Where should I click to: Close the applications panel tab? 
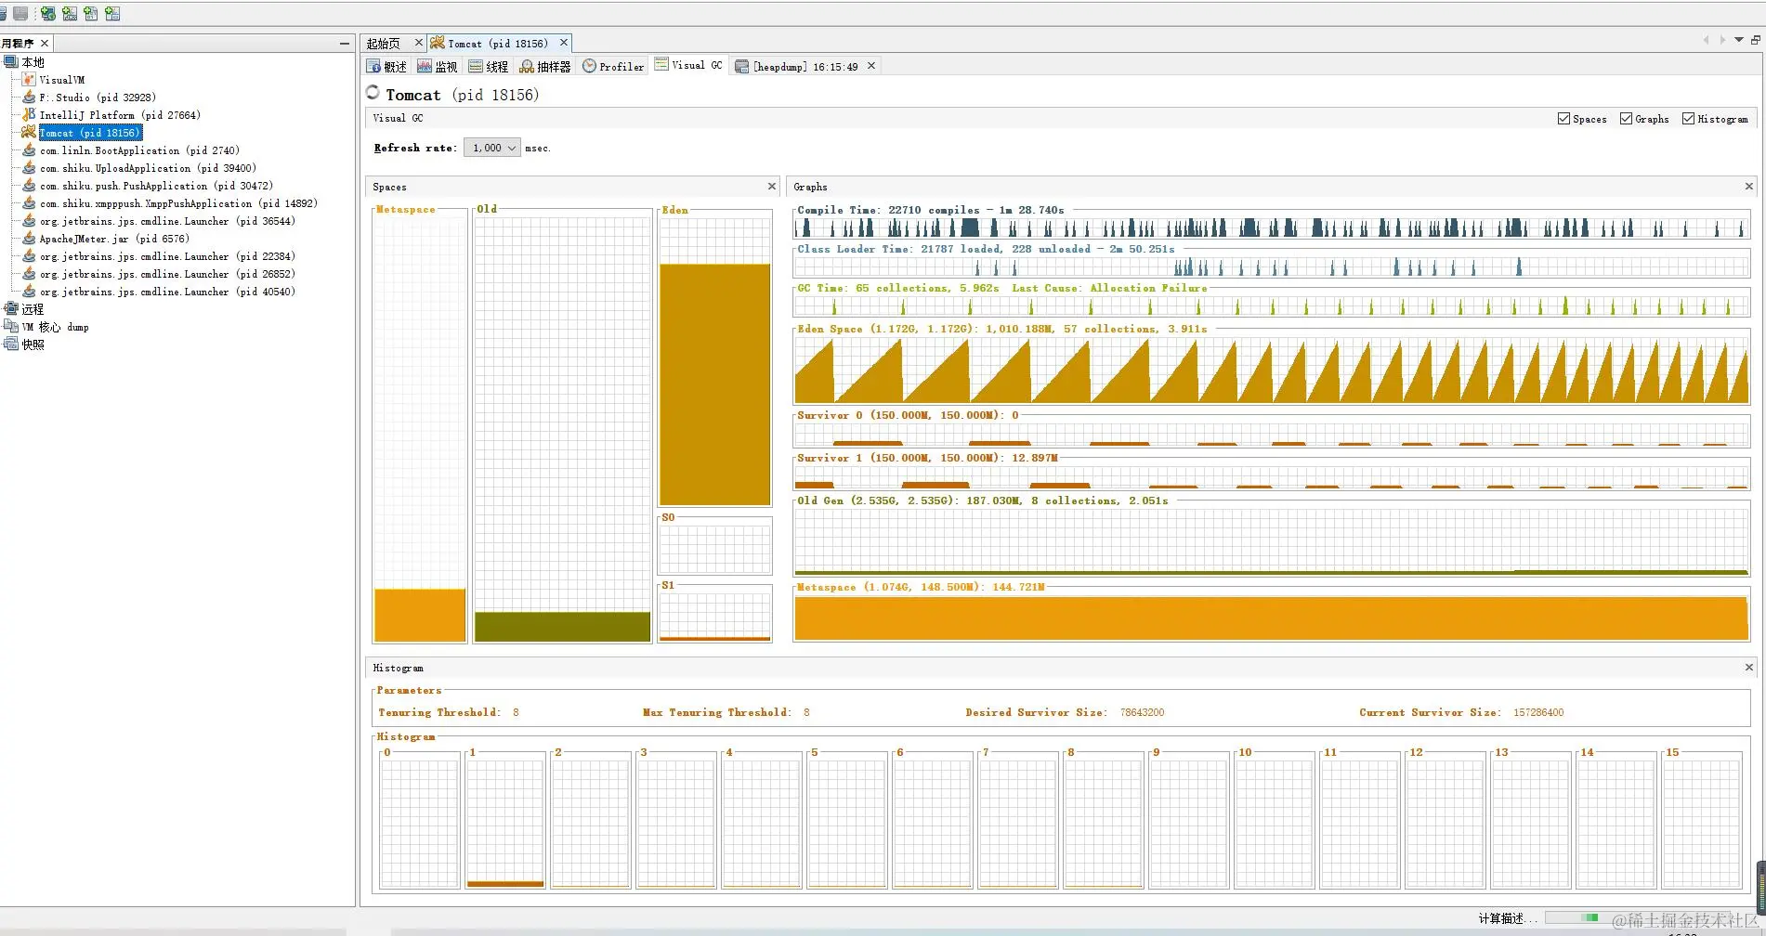(45, 44)
